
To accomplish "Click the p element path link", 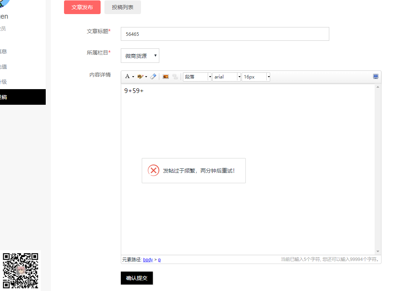I will coord(159,260).
